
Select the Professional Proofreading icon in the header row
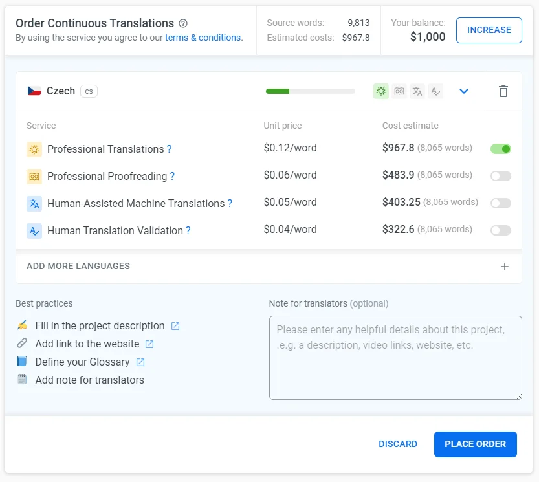399,91
